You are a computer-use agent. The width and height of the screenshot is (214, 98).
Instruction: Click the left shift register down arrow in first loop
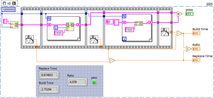pos(49,25)
